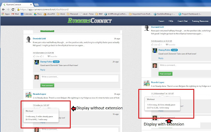Open Ricardo Lopez's profile in left feed

pos(39,94)
